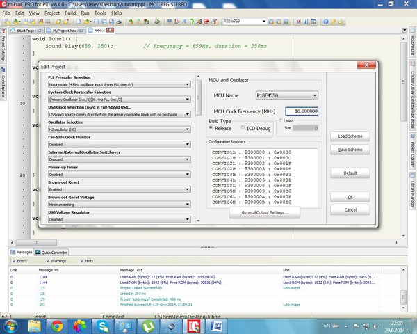Click the Build project toolbar icon
This screenshot has width=417, height=334.
click(131, 22)
